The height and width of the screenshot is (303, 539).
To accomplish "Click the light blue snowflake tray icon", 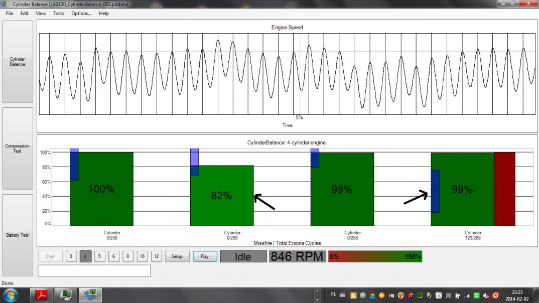I will click(439, 295).
